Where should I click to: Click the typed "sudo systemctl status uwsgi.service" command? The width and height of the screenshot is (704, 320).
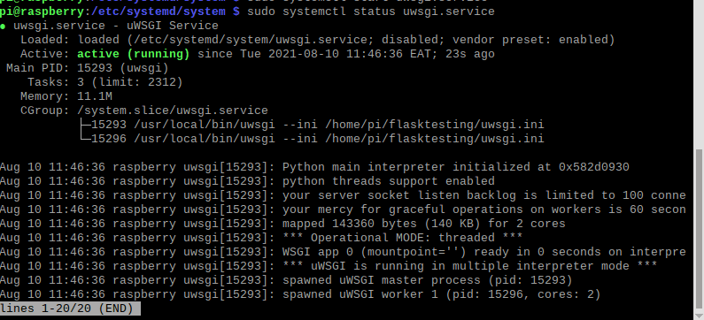[x=371, y=11]
